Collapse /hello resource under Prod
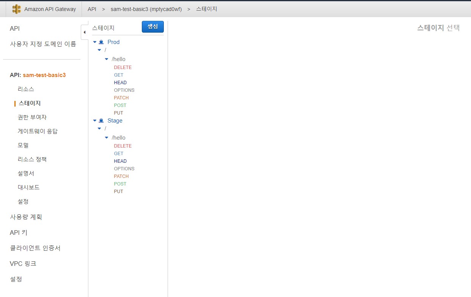471x297 pixels. click(107, 59)
